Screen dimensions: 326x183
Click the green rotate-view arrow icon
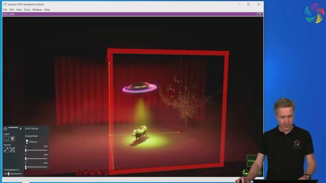pos(246,172)
